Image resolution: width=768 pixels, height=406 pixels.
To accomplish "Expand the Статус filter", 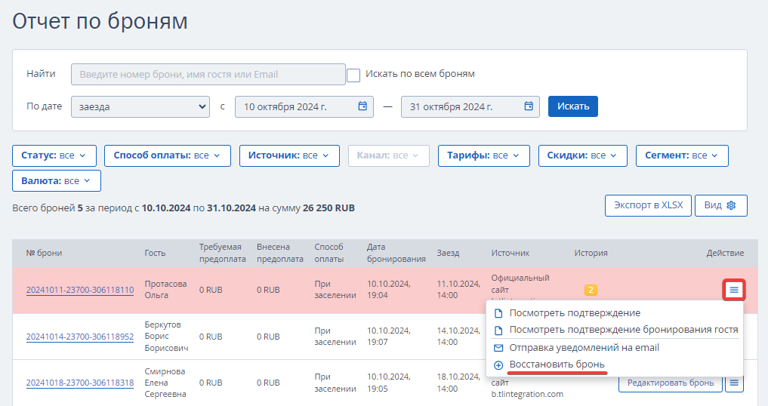I will click(x=54, y=155).
